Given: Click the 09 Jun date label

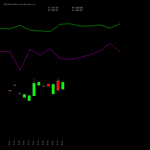Looking at the screenshot, I should 9,143.
